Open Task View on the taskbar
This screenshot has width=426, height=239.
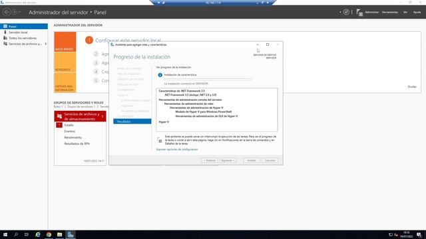point(27,234)
